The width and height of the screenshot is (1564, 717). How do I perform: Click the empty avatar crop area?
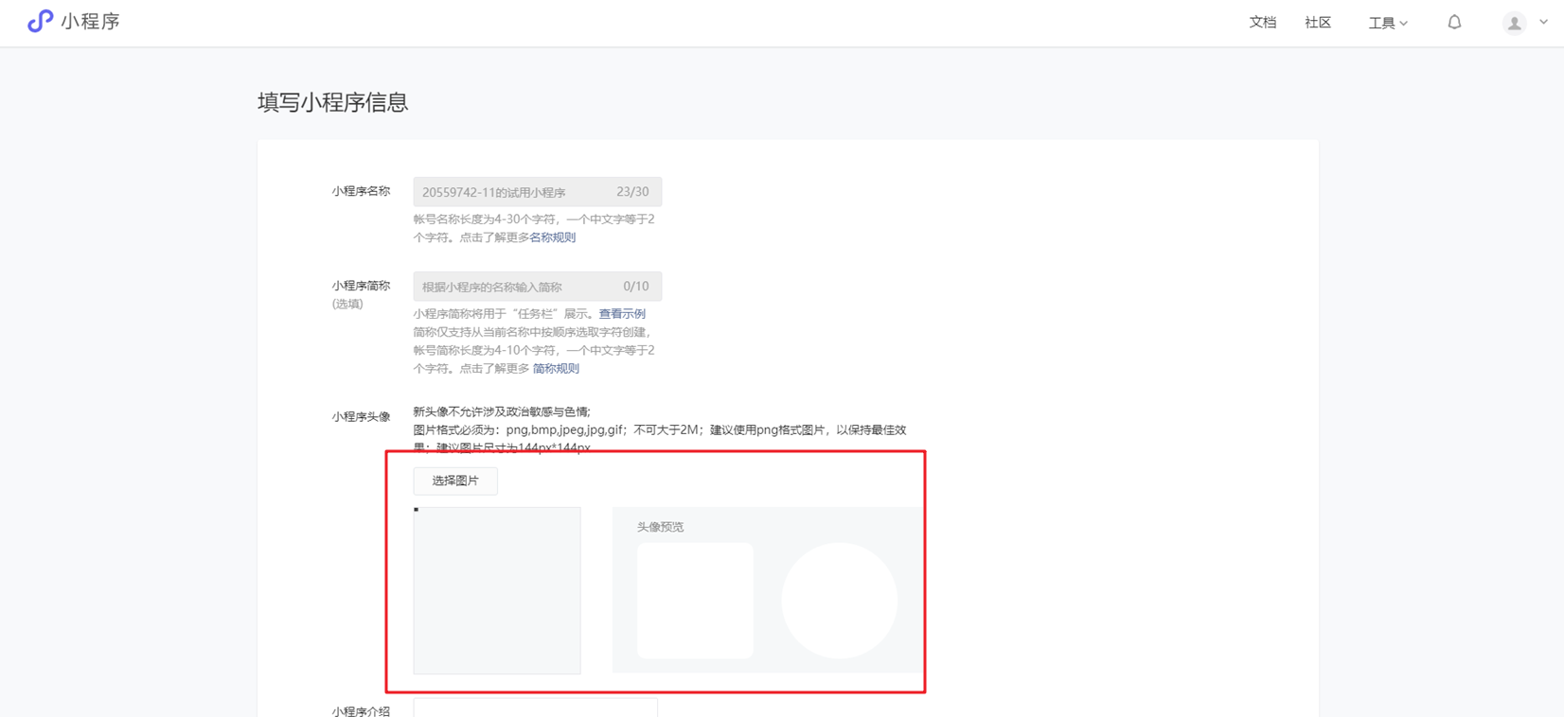pos(497,591)
